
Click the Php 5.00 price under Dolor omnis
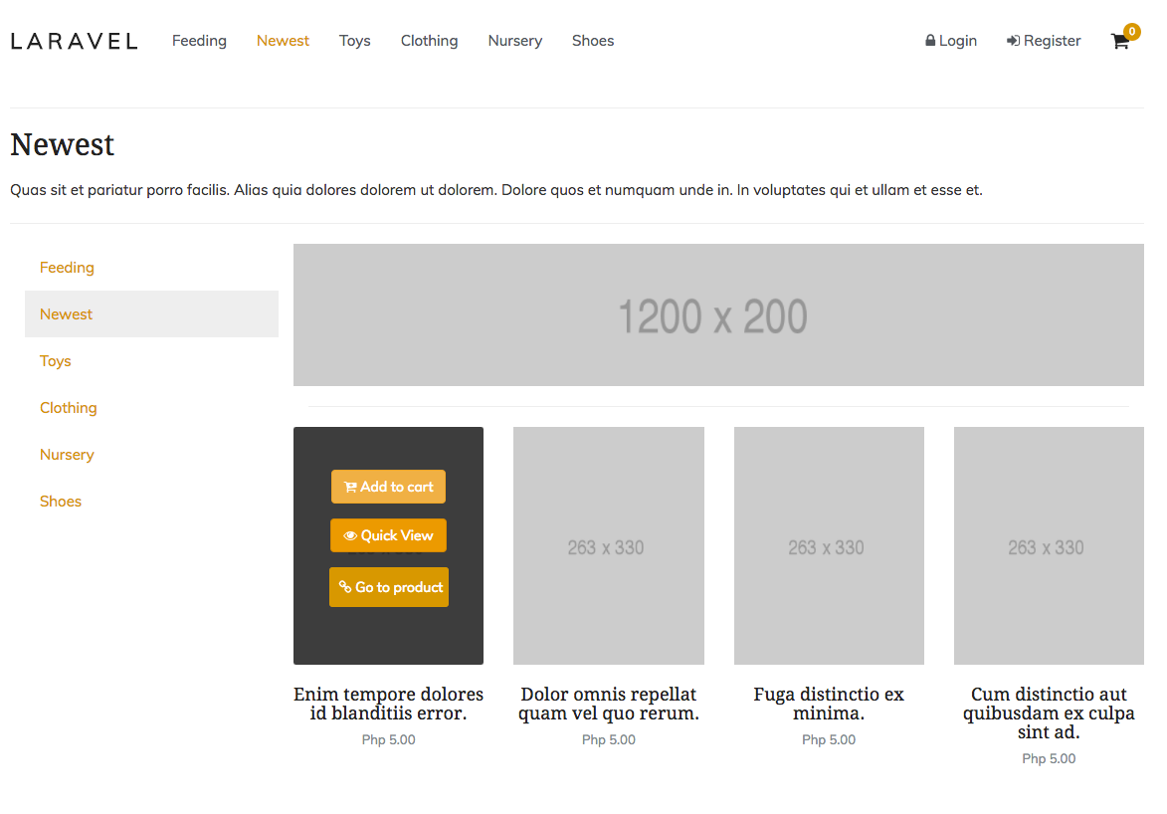tap(609, 740)
